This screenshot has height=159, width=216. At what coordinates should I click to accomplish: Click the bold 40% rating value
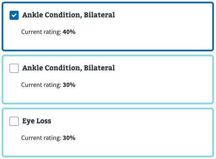69,32
